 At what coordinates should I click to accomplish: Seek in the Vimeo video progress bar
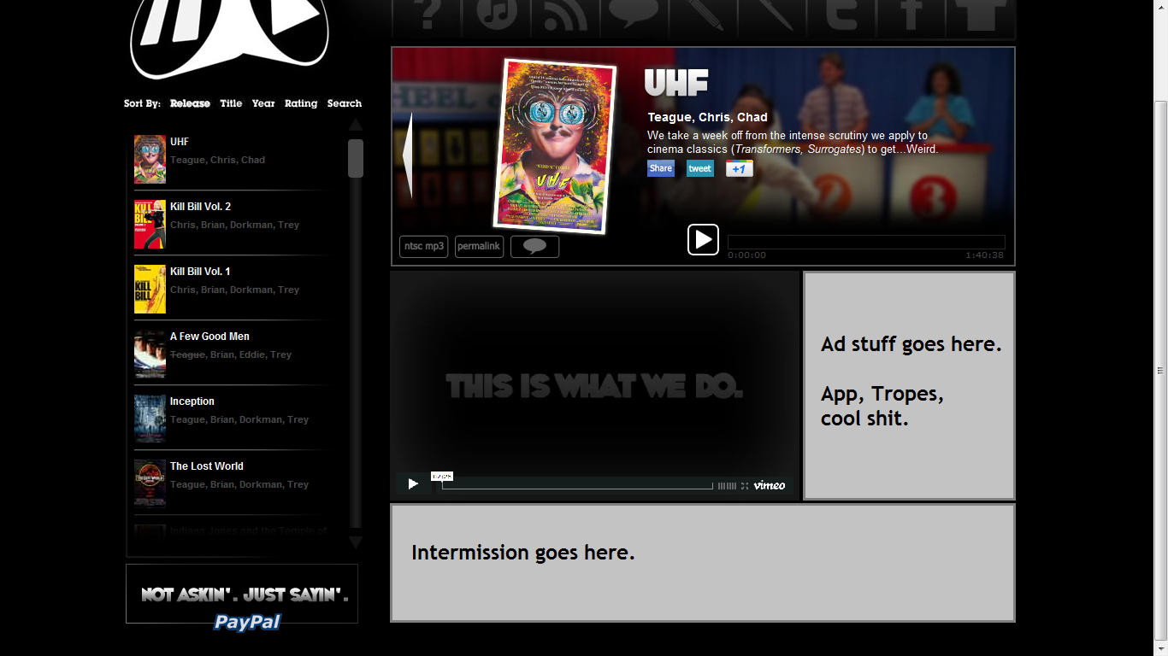click(577, 485)
